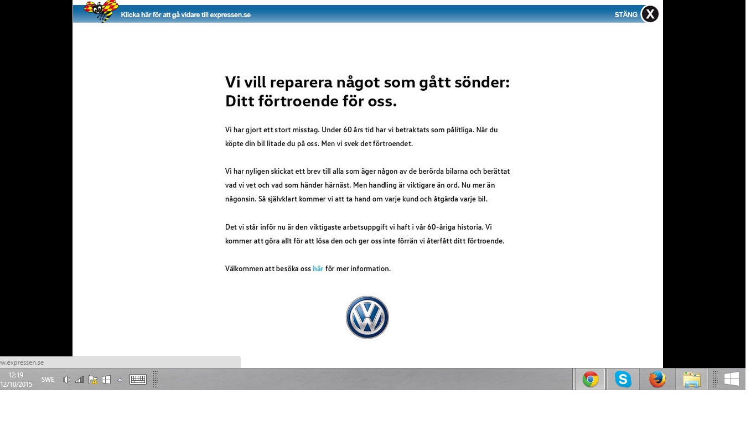Open Google Chrome from the taskbar
756x425 pixels.
pyautogui.click(x=590, y=380)
